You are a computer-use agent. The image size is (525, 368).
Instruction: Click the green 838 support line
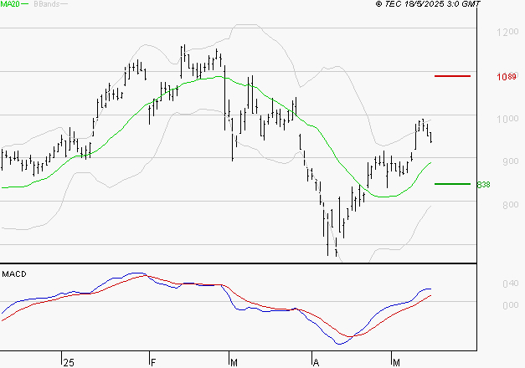tap(452, 184)
